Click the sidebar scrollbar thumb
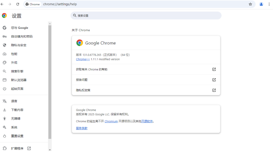This screenshot has width=273, height=156. (50, 82)
